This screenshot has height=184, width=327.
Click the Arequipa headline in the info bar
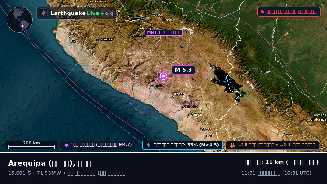click(52, 163)
